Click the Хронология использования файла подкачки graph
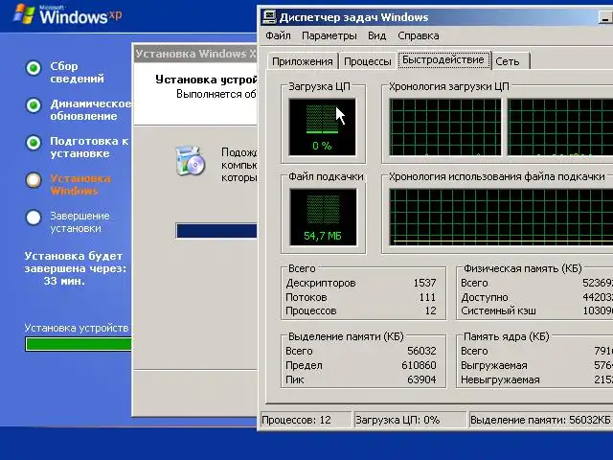Screen dimensions: 613x460 coord(501,218)
